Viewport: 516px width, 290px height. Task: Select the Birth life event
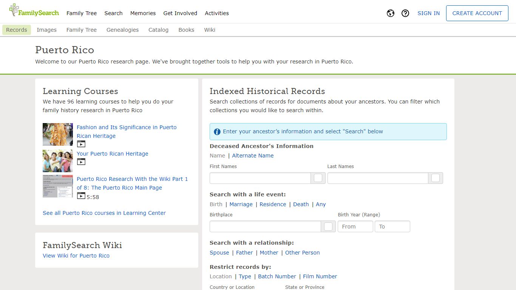pyautogui.click(x=216, y=204)
